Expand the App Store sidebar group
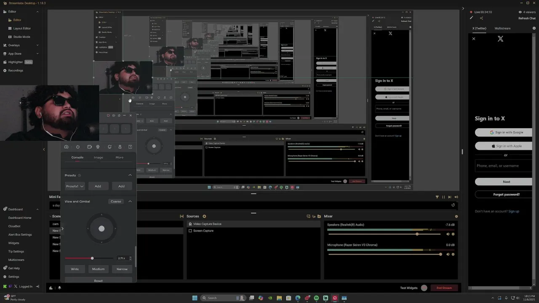The width and height of the screenshot is (539, 303). coord(37,53)
